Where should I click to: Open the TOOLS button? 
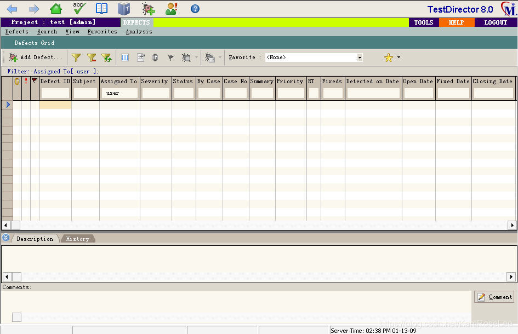(x=424, y=22)
